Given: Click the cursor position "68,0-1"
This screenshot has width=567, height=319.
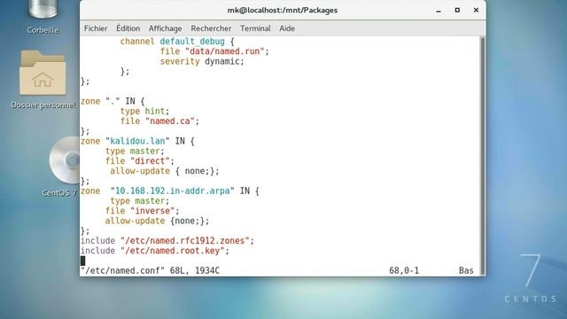Looking at the screenshot, I should point(404,270).
